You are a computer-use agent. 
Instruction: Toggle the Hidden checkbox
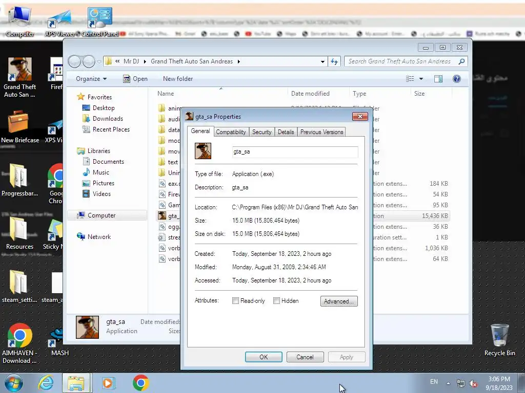[x=276, y=301]
